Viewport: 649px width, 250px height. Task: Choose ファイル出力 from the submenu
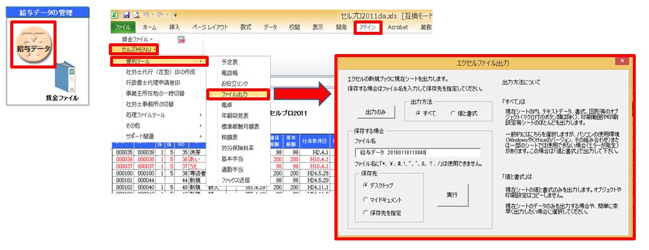coord(238,94)
